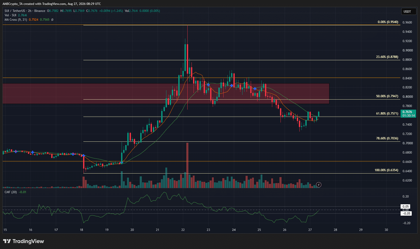Viewport: 420px width, 249px height.
Task: Click date 27 on the time axis
Action: [310, 230]
